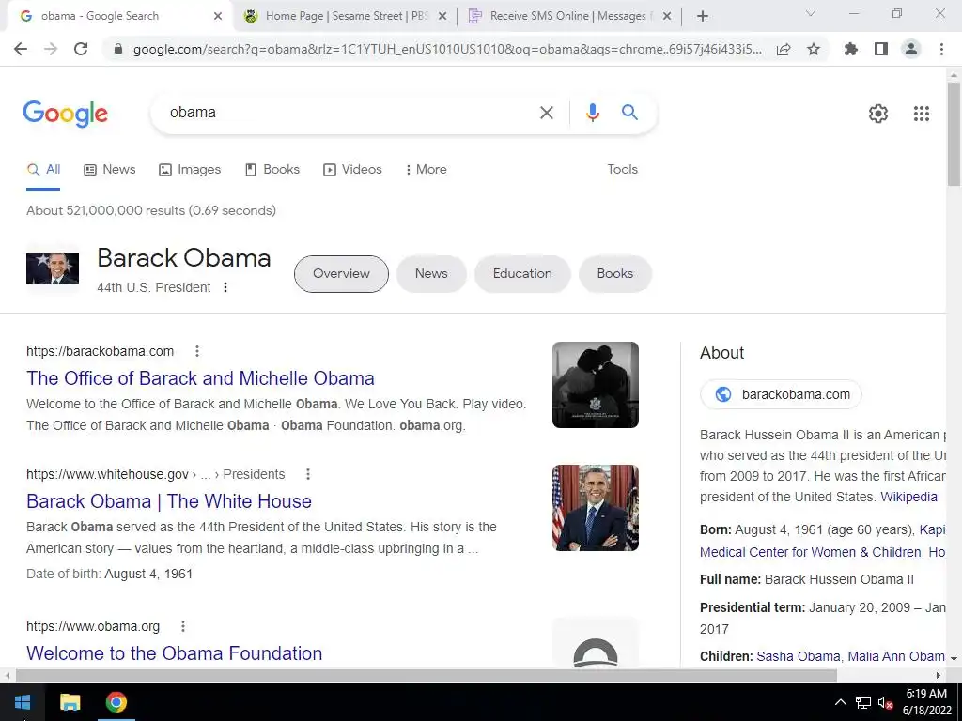View site info via padlock icon
Screen dimensions: 962x721
(x=118, y=49)
